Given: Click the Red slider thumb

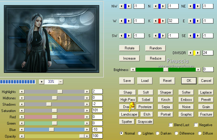Looking at the screenshot, I should coord(55,117).
